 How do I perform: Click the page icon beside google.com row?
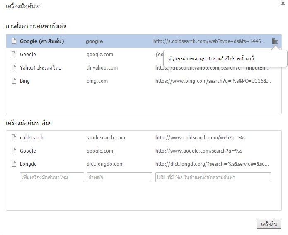click(x=14, y=55)
